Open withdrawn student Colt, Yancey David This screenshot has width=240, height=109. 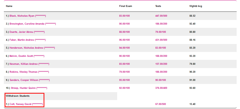pyautogui.click(x=26, y=104)
